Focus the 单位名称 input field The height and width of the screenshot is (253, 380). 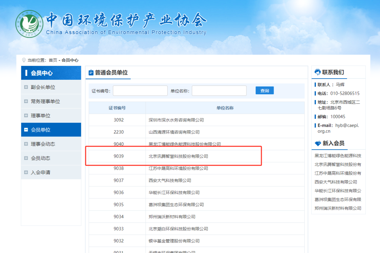[x=219, y=90]
